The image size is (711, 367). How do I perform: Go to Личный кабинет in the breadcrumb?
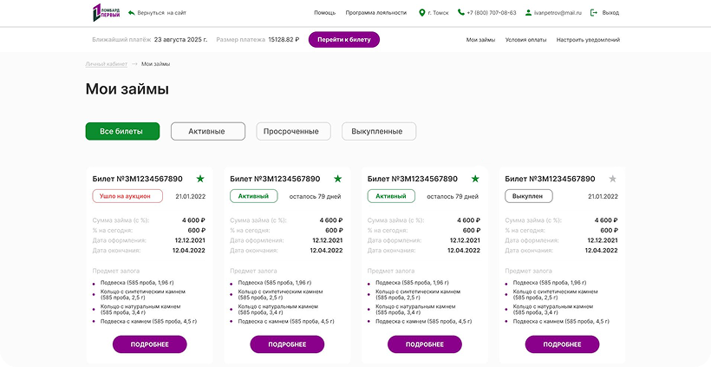(106, 65)
